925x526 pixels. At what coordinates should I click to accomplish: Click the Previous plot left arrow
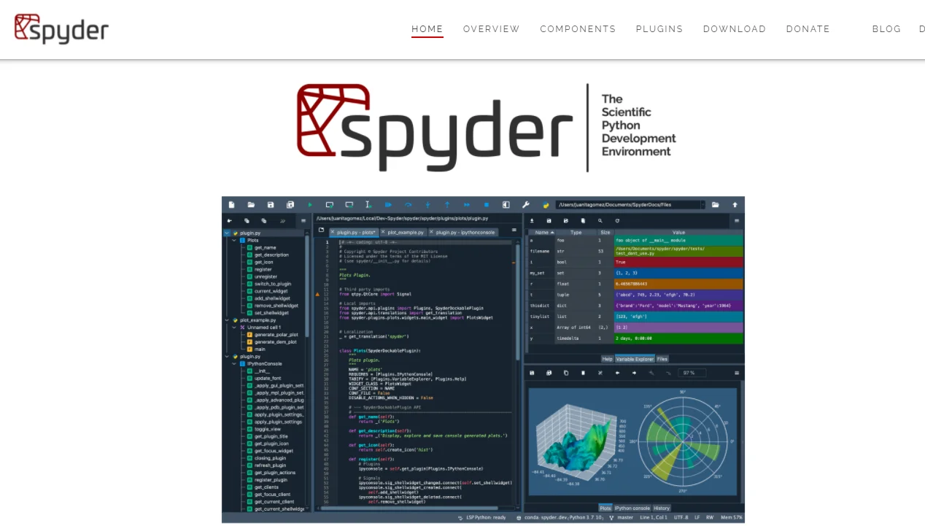pos(618,373)
